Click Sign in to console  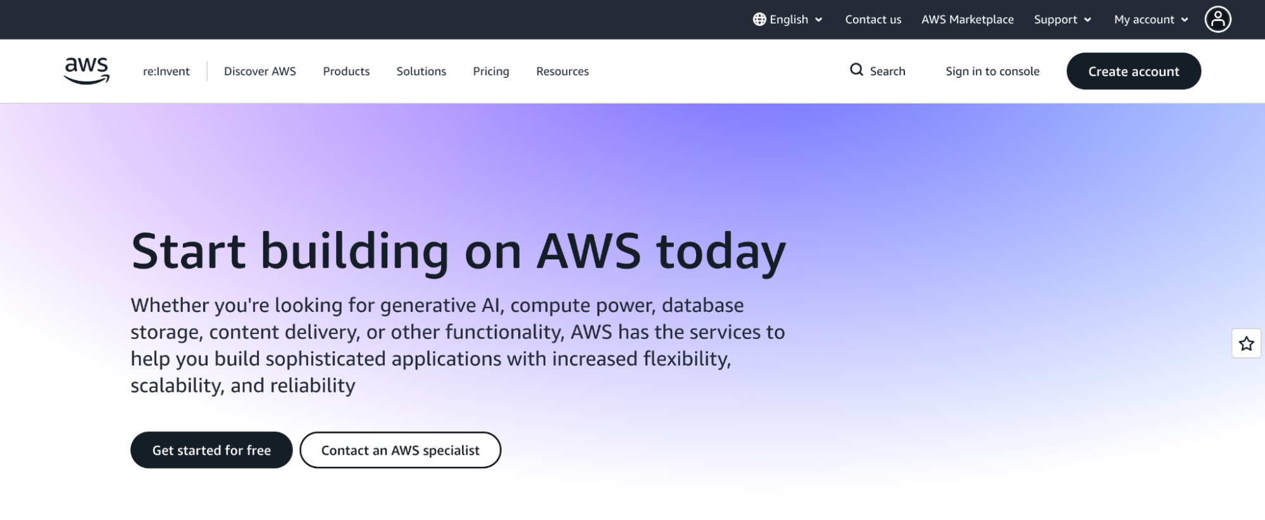992,71
